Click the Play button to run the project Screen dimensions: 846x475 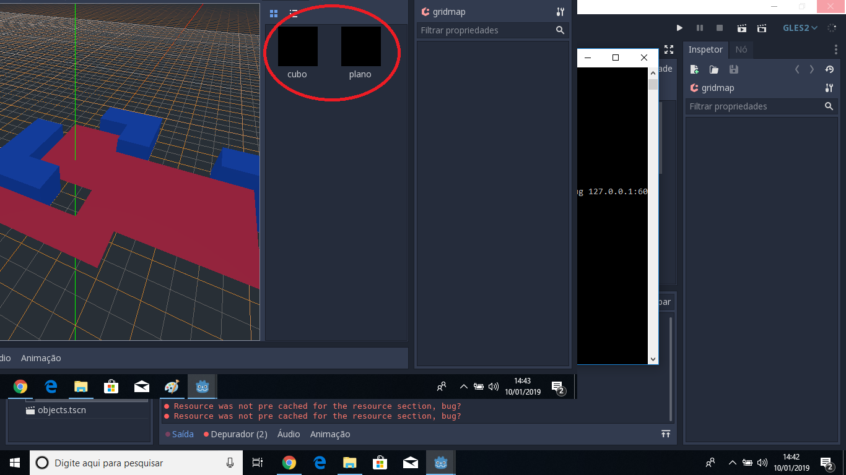pos(679,28)
